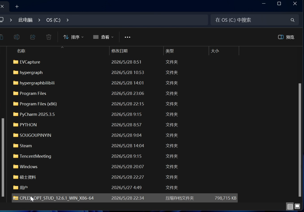Screen dimensions: 304x212
Task: Open the three-dot more options menu
Action: coord(127,37)
